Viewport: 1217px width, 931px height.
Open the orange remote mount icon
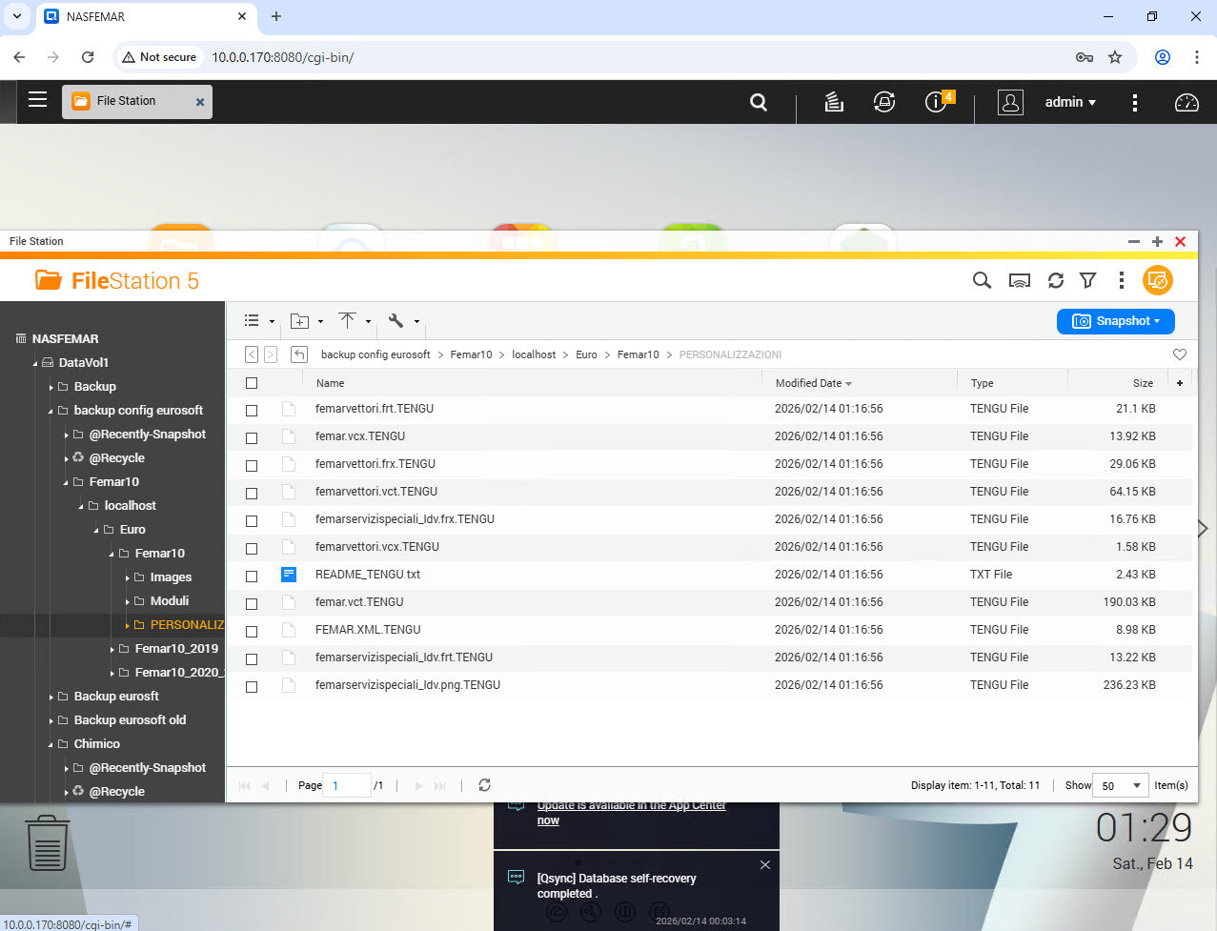point(1158,280)
